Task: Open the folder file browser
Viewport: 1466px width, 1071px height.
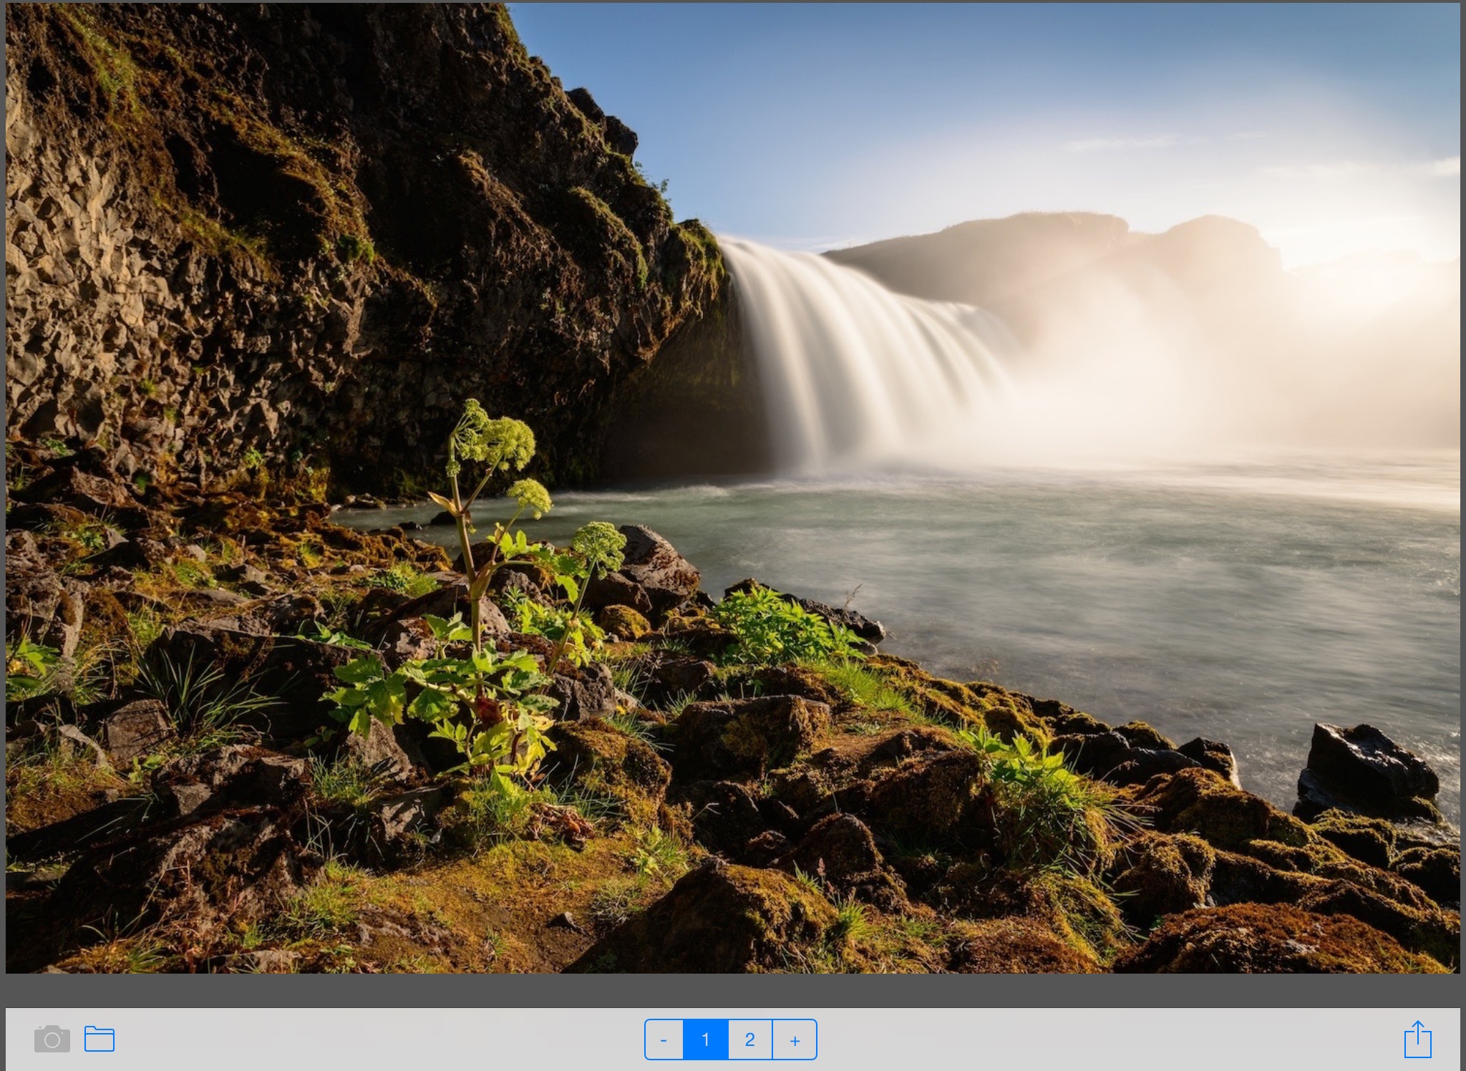Action: 99,1039
